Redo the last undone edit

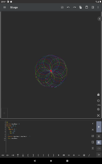[x=75, y=7]
